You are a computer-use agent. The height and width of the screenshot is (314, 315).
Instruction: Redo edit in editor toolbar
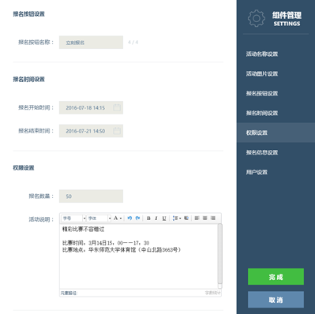137,219
